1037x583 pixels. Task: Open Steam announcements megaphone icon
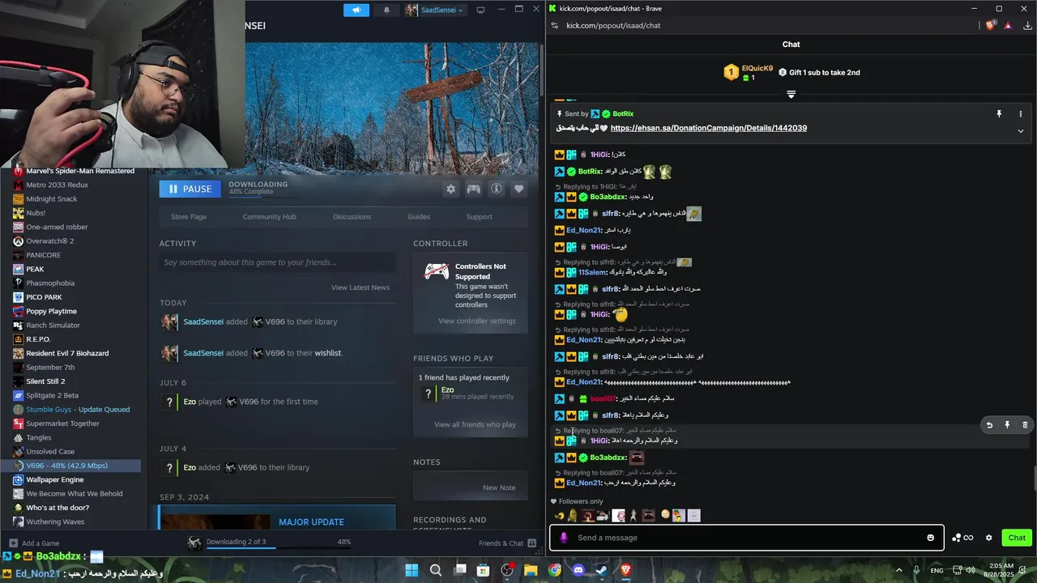[x=356, y=10]
